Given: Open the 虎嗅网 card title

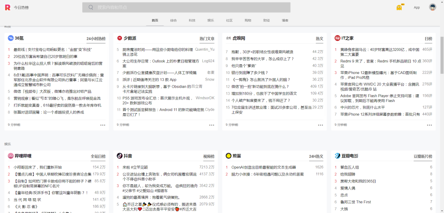Looking at the screenshot, I should tap(239, 38).
